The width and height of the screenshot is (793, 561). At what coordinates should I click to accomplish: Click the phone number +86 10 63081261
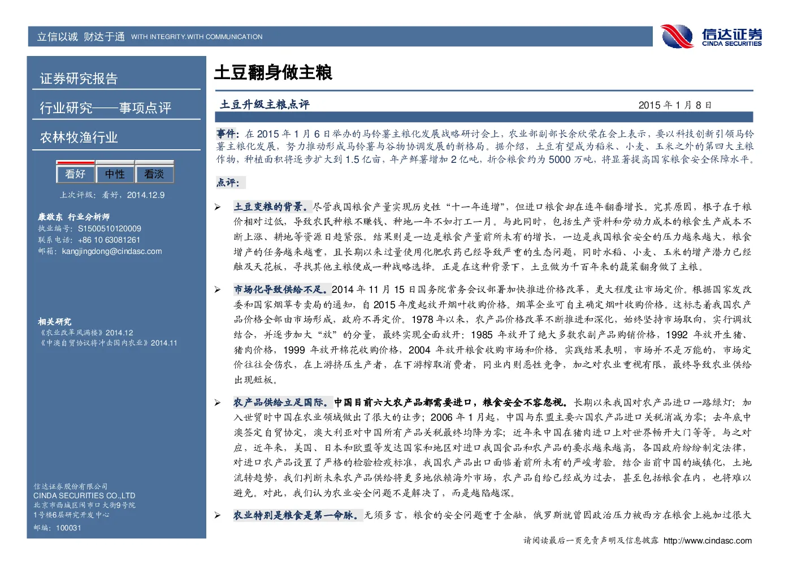pos(109,240)
